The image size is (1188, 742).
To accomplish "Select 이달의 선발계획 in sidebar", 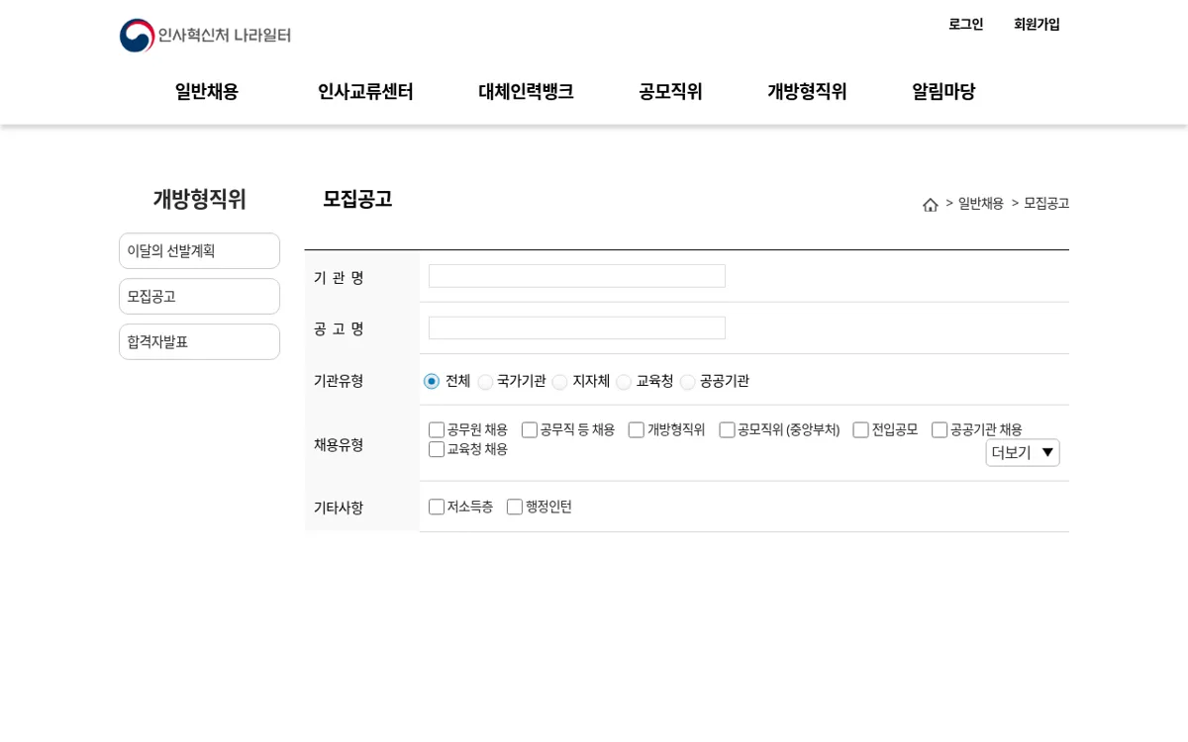I will click(199, 251).
